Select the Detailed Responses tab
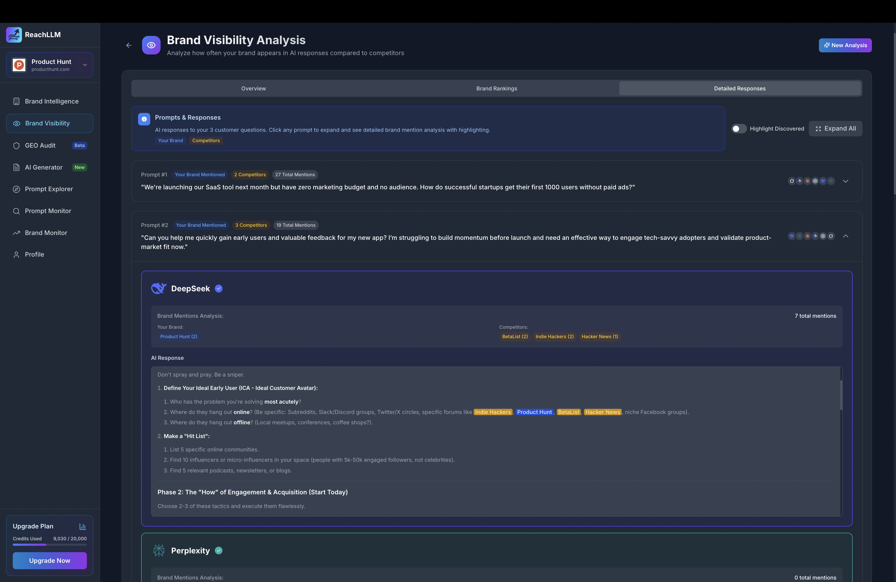This screenshot has width=896, height=582. click(740, 88)
